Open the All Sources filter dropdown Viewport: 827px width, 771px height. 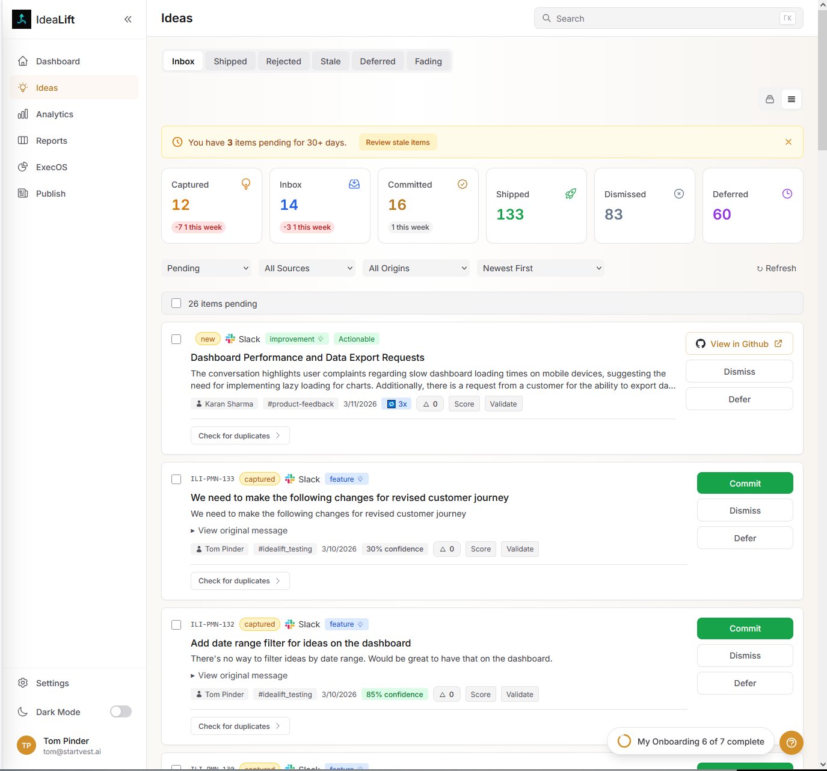click(x=309, y=268)
